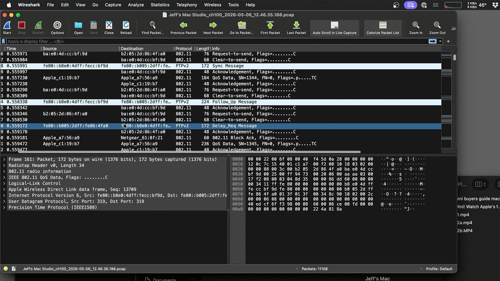The width and height of the screenshot is (500, 281).
Task: Open the Tools menu
Action: [233, 5]
